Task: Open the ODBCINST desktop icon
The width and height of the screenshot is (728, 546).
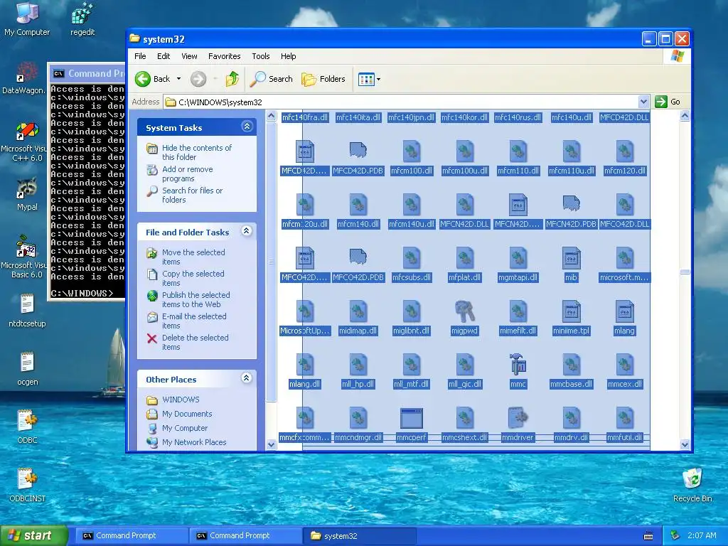Action: pos(27,485)
